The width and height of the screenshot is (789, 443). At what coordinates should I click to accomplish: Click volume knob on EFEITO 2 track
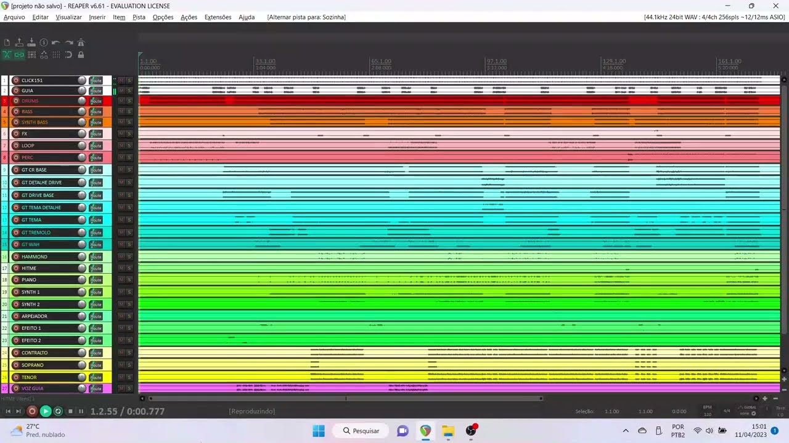81,340
